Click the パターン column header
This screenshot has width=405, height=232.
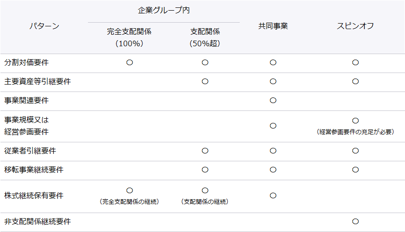(x=44, y=26)
